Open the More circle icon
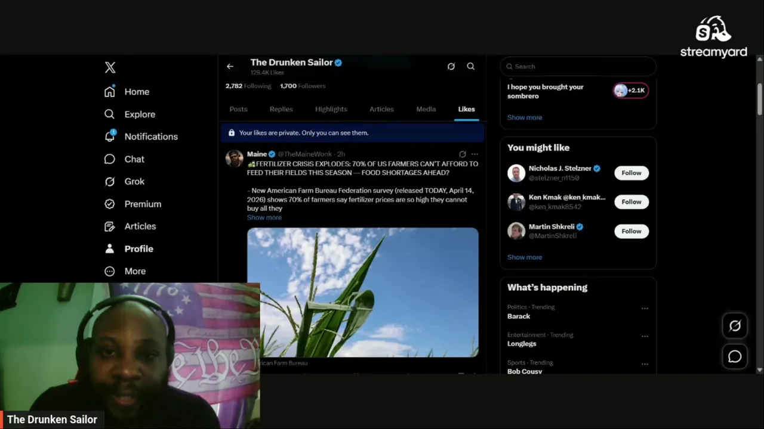This screenshot has height=429, width=764. (109, 271)
